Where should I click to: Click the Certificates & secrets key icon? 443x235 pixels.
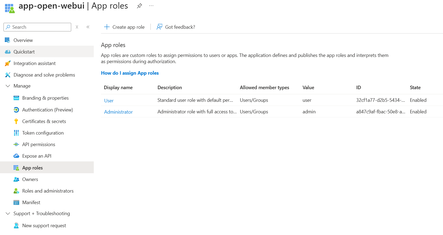point(16,121)
